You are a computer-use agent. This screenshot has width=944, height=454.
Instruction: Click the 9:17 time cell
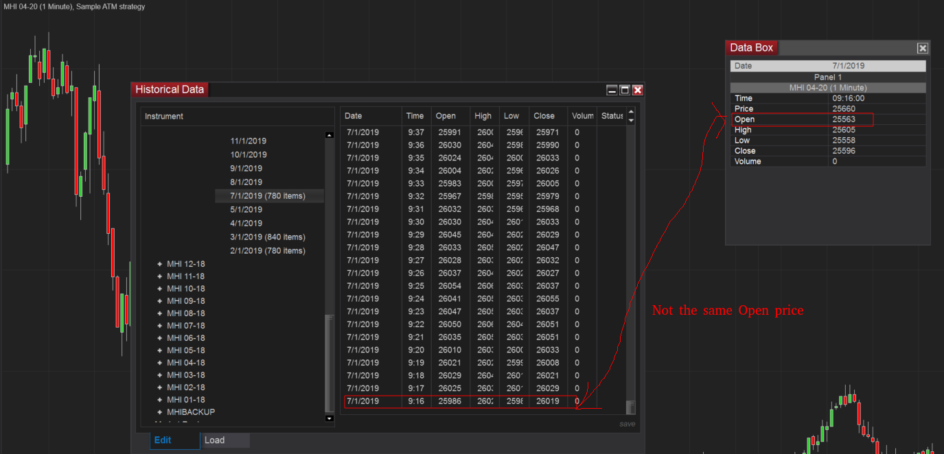[415, 388]
